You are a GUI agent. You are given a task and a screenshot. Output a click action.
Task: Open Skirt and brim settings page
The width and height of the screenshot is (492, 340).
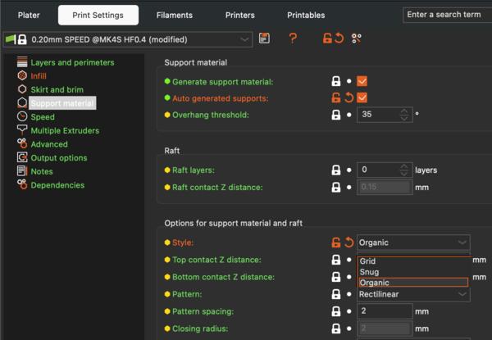[57, 89]
